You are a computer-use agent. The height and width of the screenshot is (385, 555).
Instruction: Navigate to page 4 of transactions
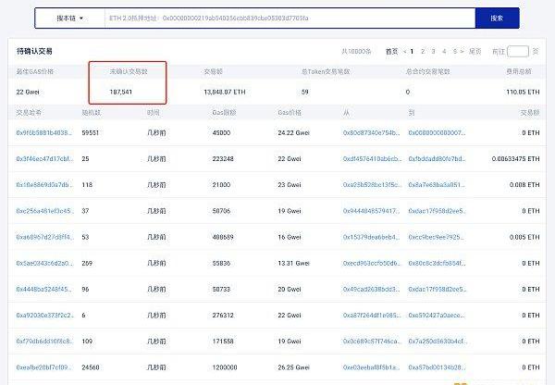pyautogui.click(x=445, y=51)
